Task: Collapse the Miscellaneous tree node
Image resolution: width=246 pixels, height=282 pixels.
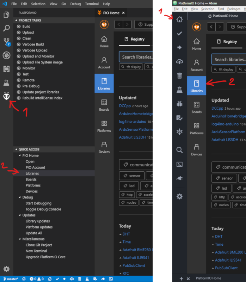Action: (20, 239)
